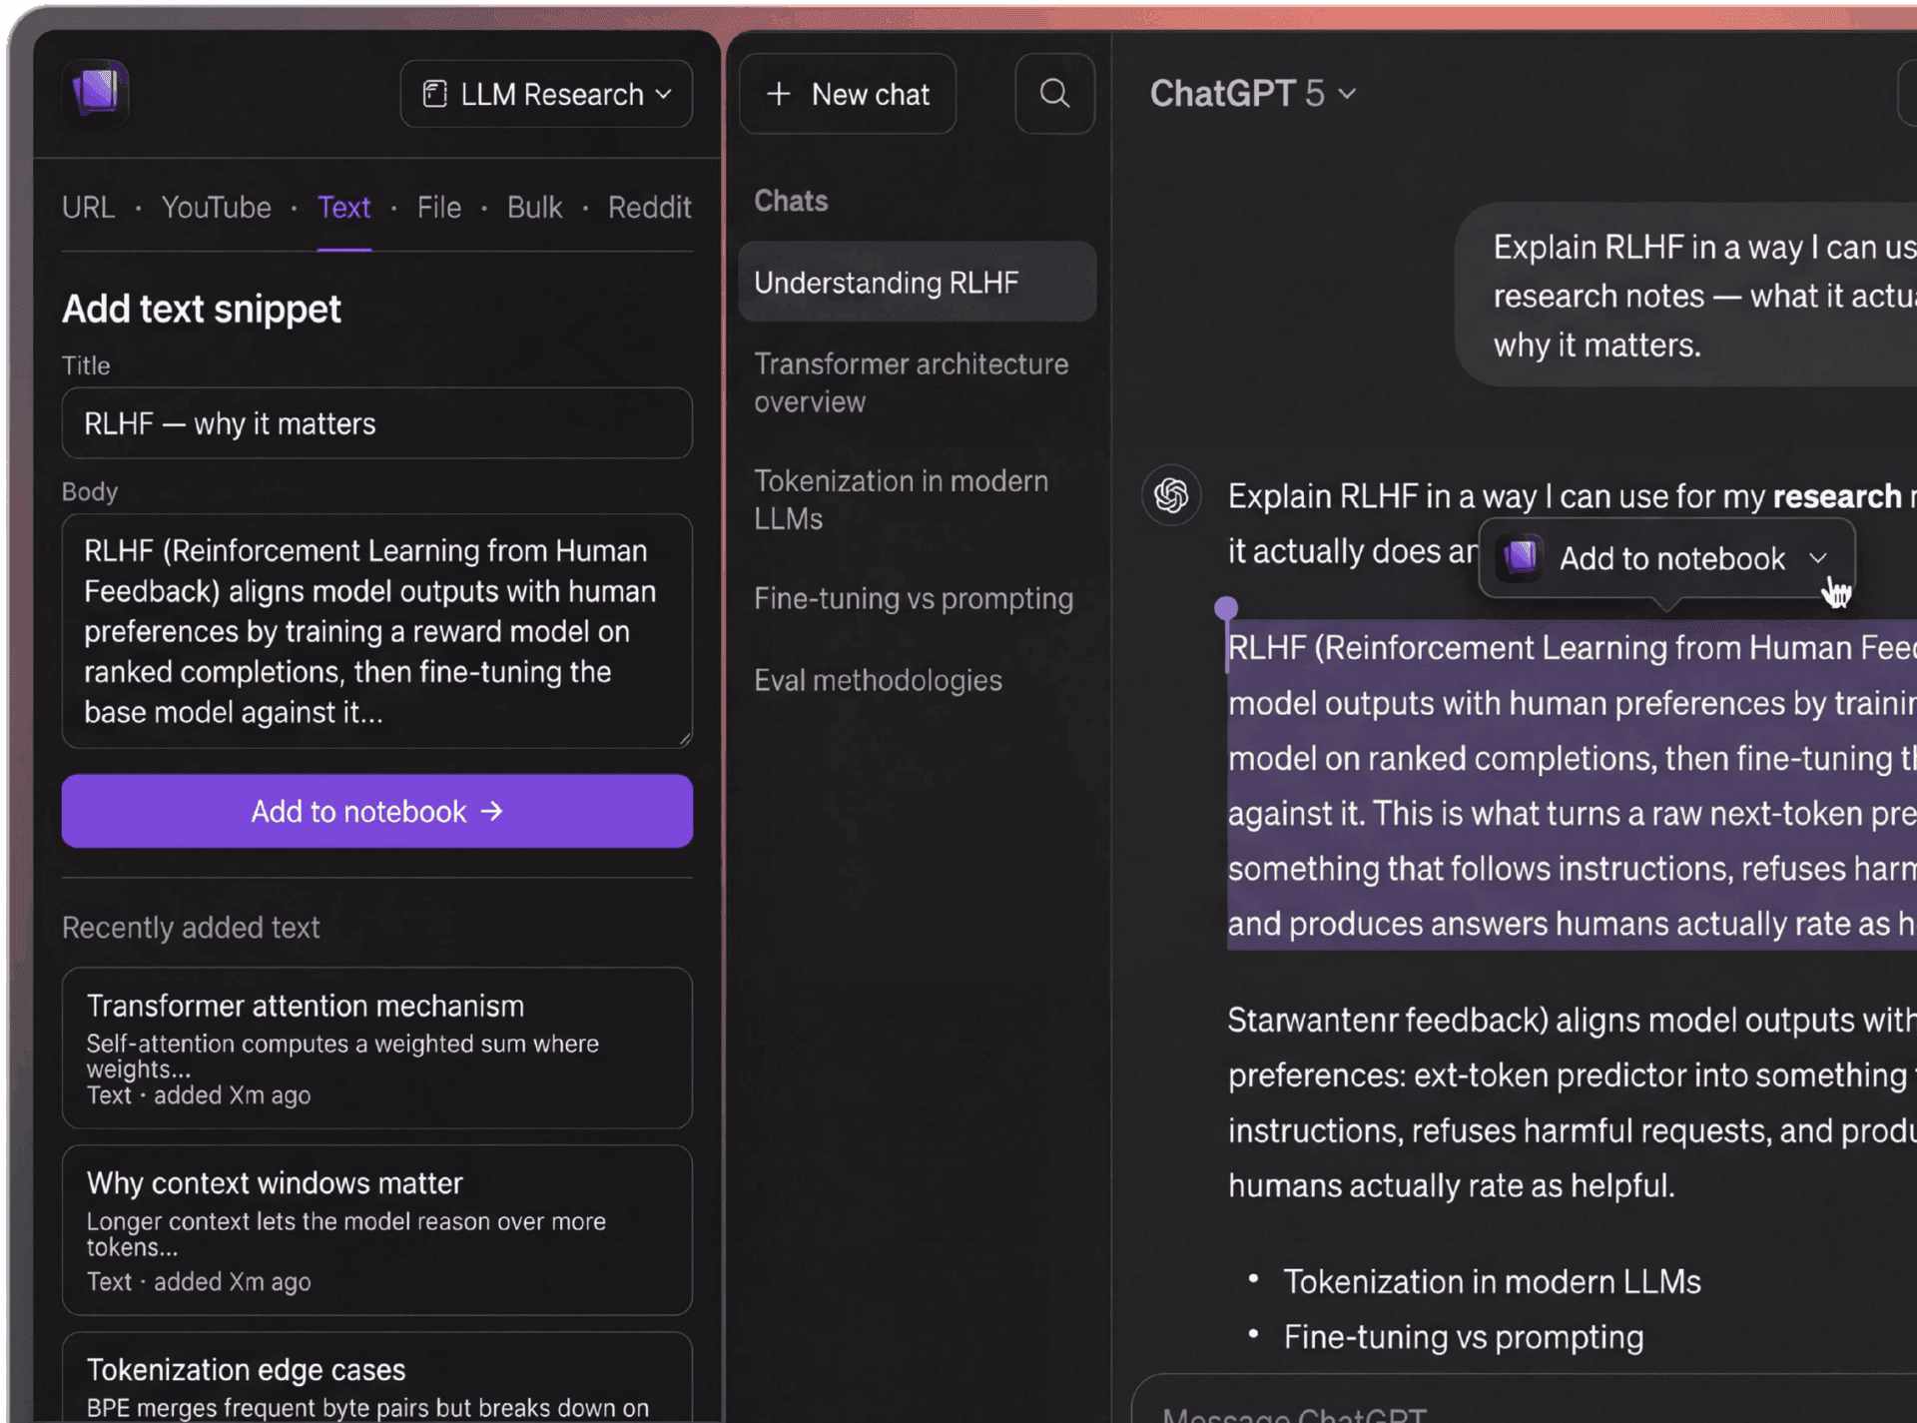
Task: Click the text selection start handle
Action: (1226, 607)
